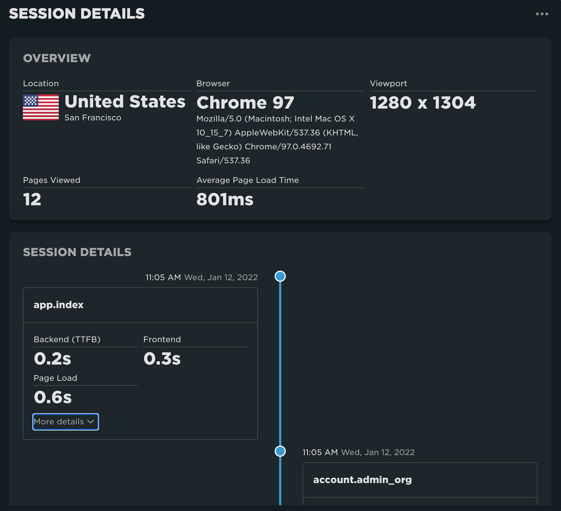This screenshot has width=561, height=511.
Task: Select the account.admin_org page entry
Action: pyautogui.click(x=362, y=479)
